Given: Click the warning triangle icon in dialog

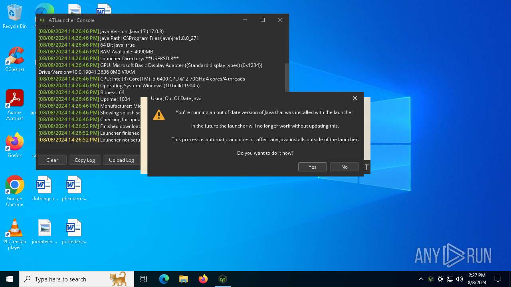Looking at the screenshot, I should (x=159, y=115).
